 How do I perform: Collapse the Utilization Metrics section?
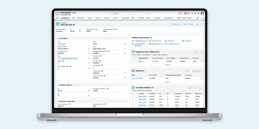58,85
